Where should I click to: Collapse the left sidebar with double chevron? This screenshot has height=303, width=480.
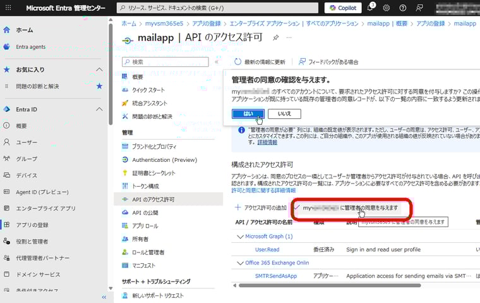tap(104, 297)
